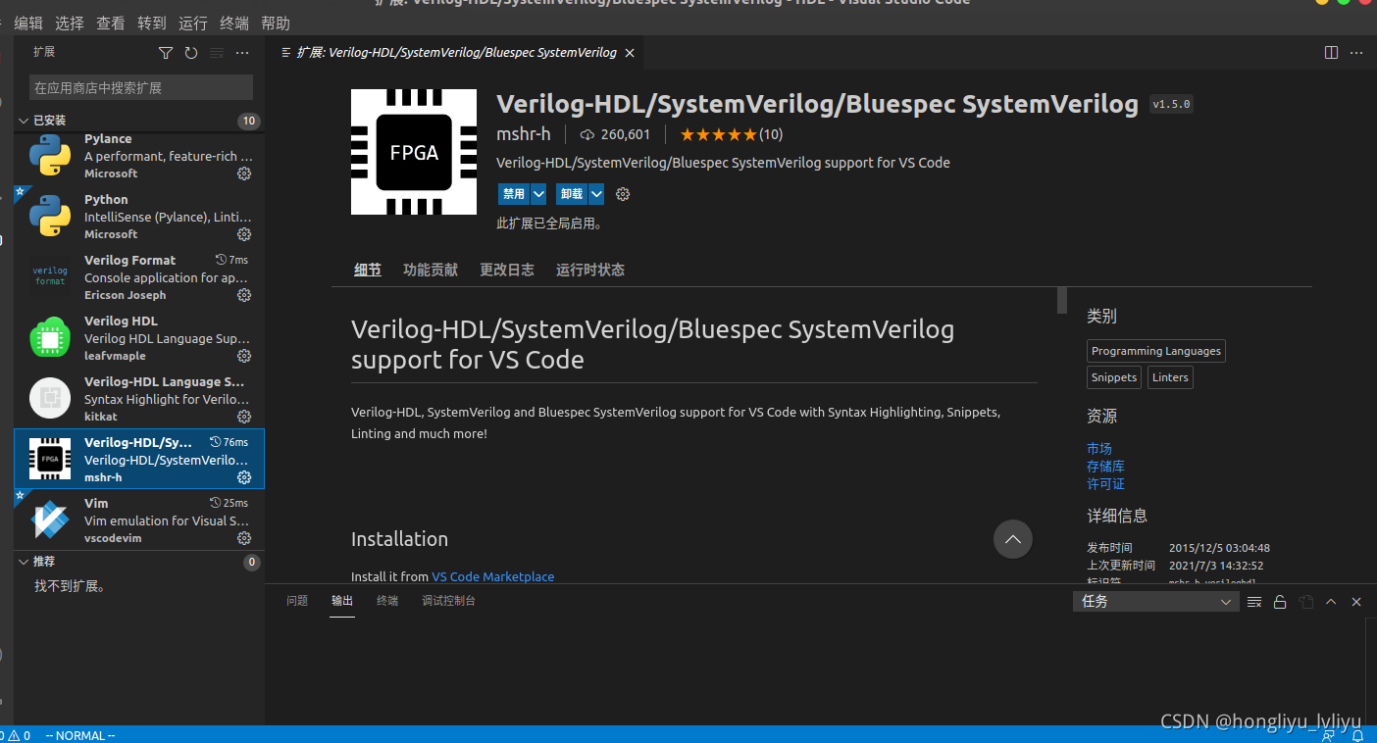Switch to the 更改日志 changelog tab

(x=507, y=270)
